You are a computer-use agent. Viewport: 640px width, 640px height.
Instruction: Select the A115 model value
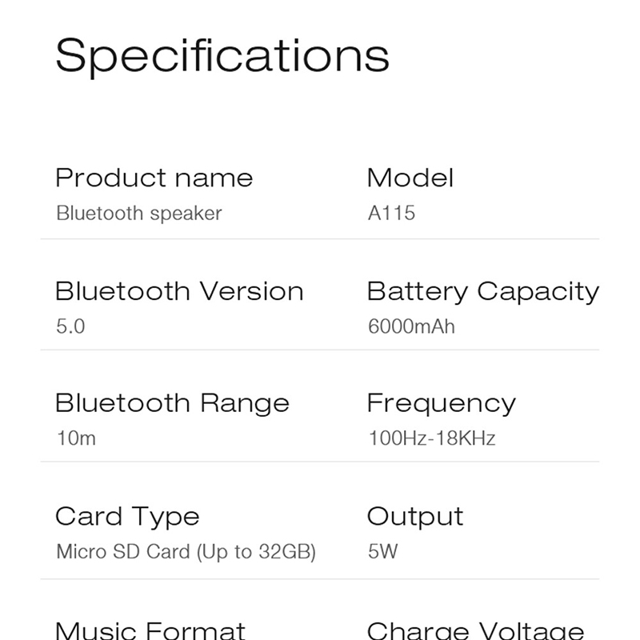[x=391, y=214]
